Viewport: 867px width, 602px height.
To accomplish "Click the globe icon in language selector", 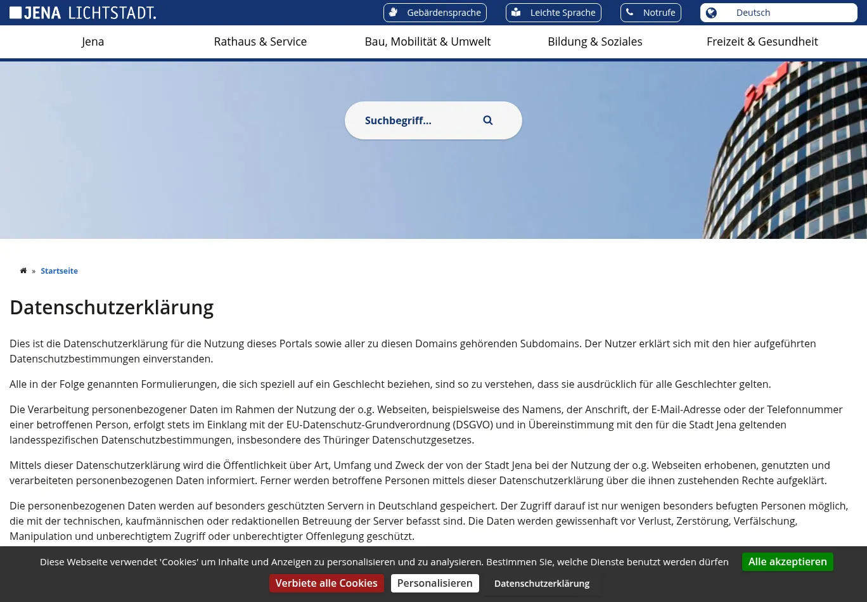I will 711,13.
